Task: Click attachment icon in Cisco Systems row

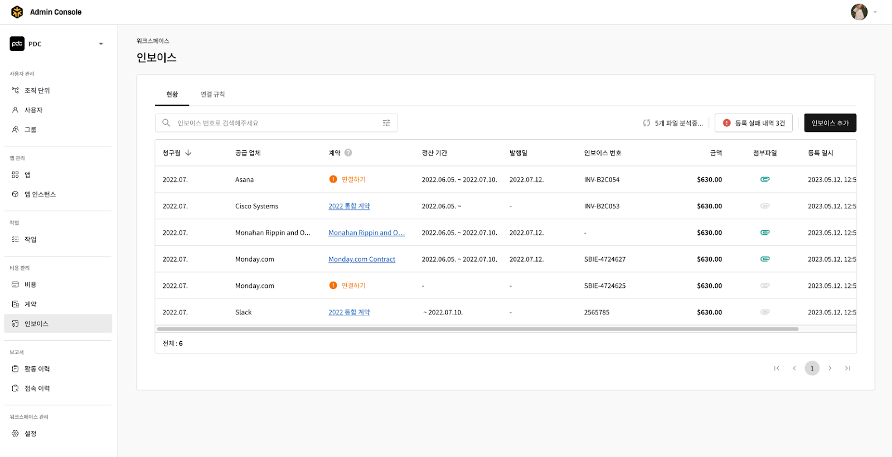Action: 765,206
